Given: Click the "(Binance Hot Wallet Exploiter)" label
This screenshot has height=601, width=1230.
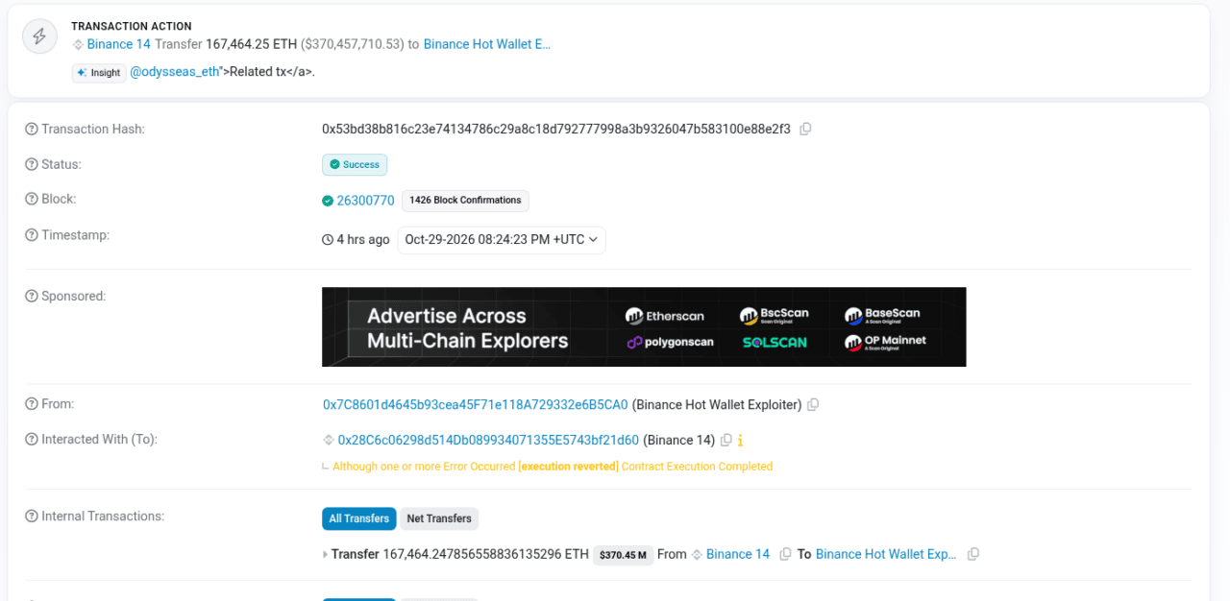Looking at the screenshot, I should (x=717, y=405).
